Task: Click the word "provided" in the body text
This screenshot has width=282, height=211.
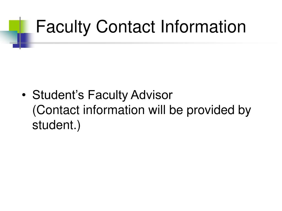Action: pos(210,110)
